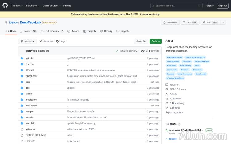The width and height of the screenshot is (231, 144).
Task: Open the master branch dropdown
Action: (x=27, y=41)
